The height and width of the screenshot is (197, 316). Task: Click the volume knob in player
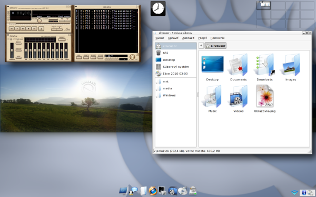tap(39, 20)
